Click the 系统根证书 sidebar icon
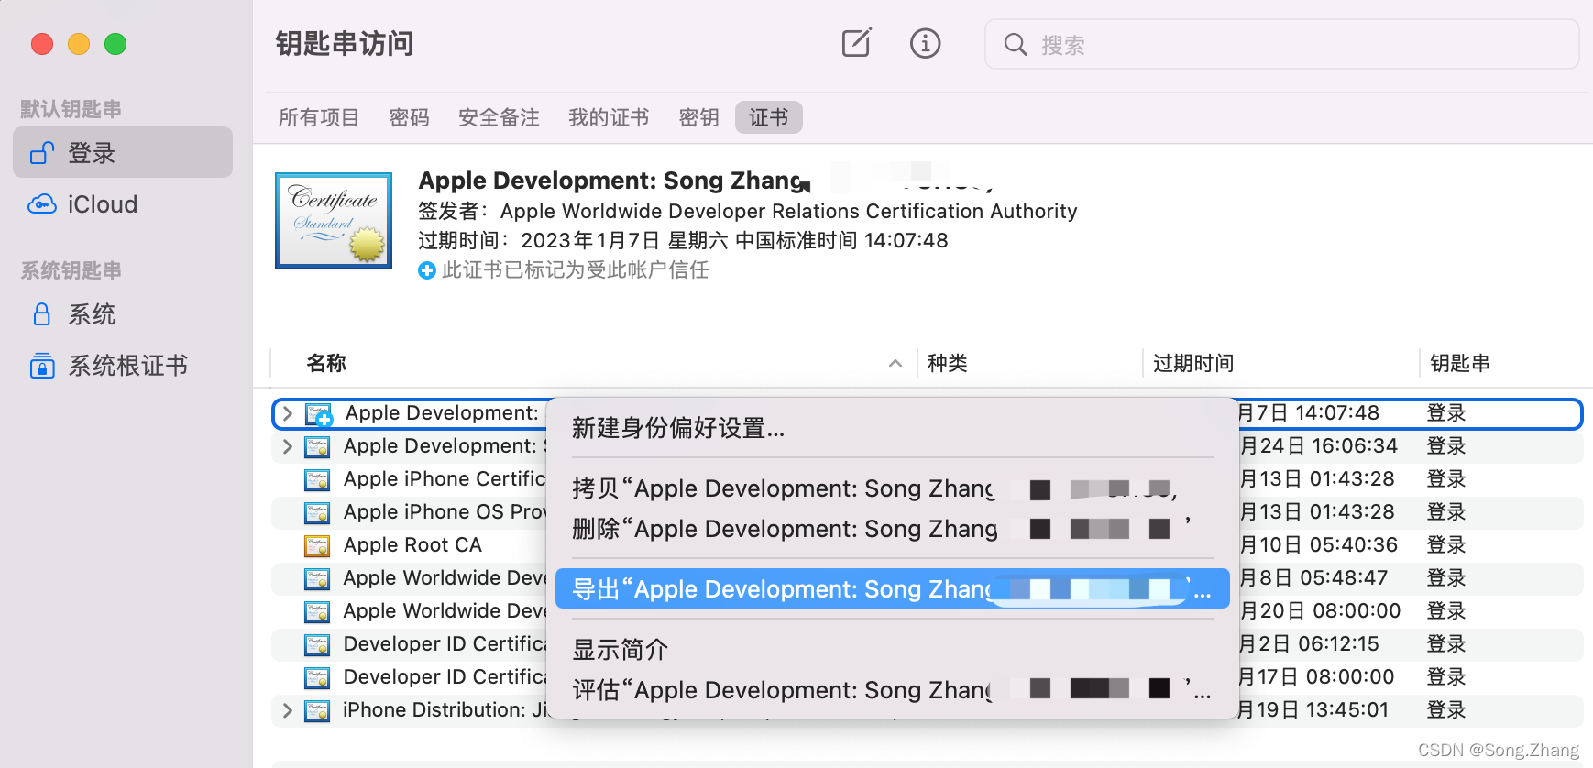The image size is (1593, 768). coord(42,366)
